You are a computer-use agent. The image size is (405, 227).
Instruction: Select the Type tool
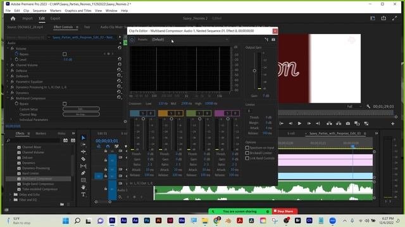click(83, 194)
